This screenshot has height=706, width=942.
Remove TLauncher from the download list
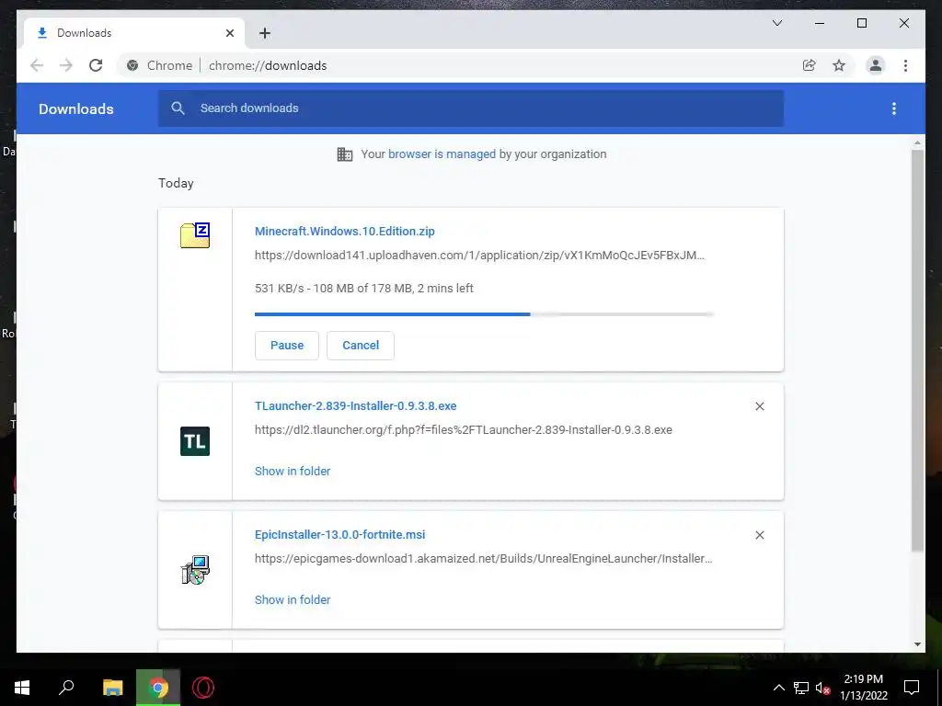[759, 406]
